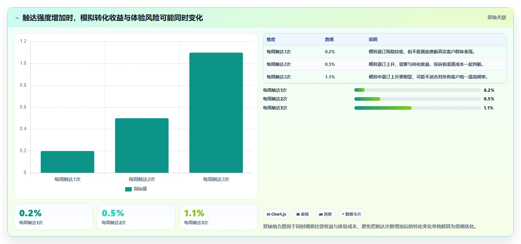This screenshot has height=244, width=521.
Task: Click the 1.1% progress value label
Action: 489,108
